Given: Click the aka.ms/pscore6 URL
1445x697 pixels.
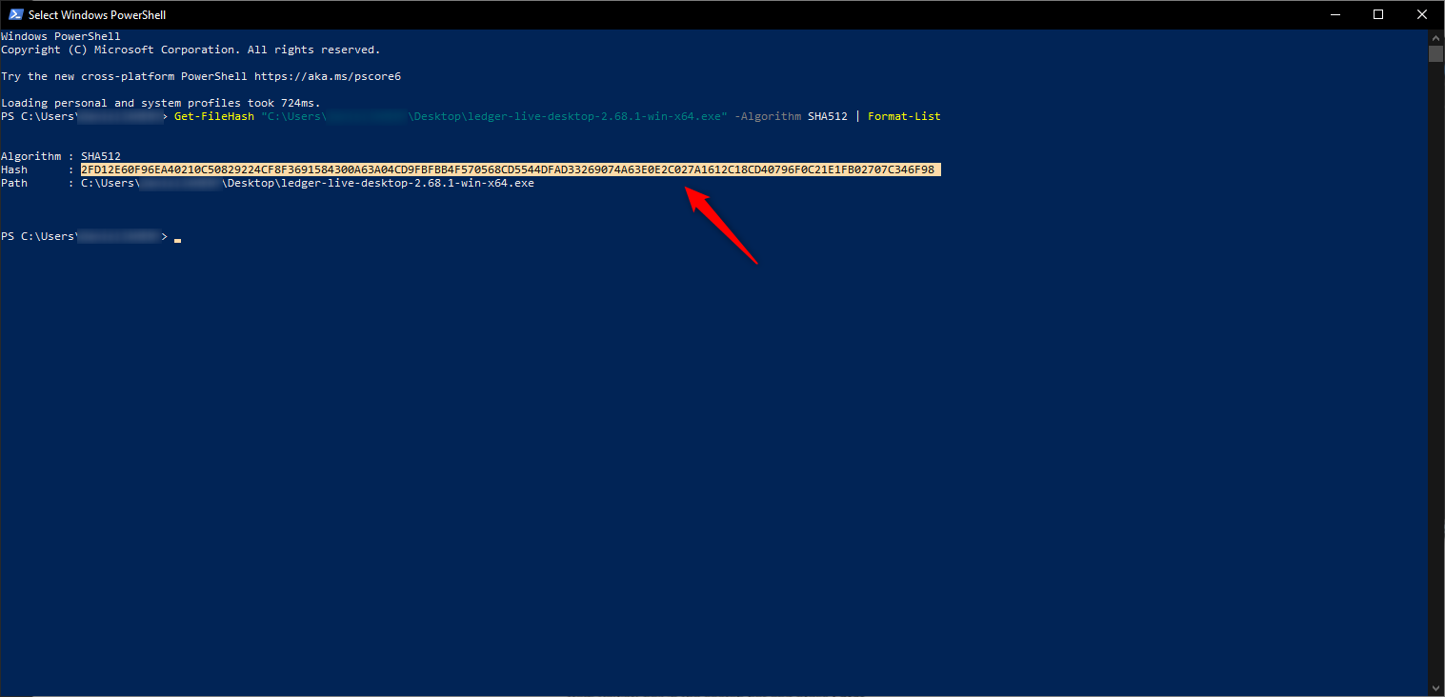Looking at the screenshot, I should 327,76.
